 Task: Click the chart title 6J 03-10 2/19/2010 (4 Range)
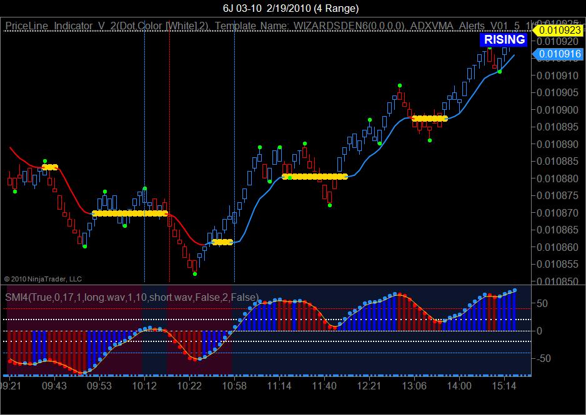[x=291, y=8]
